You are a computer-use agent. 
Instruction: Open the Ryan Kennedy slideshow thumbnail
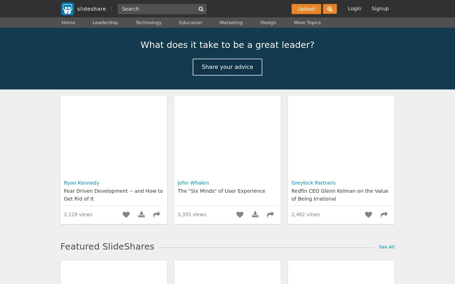(114, 136)
